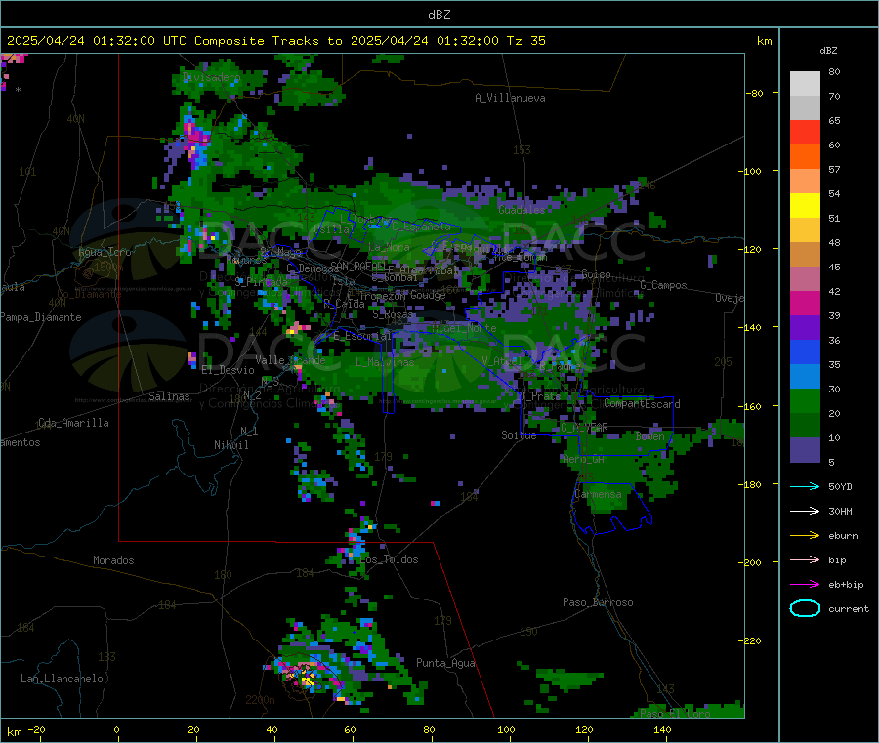Select the 'Punta_Agua' place label
The image size is (879, 743).
445,663
